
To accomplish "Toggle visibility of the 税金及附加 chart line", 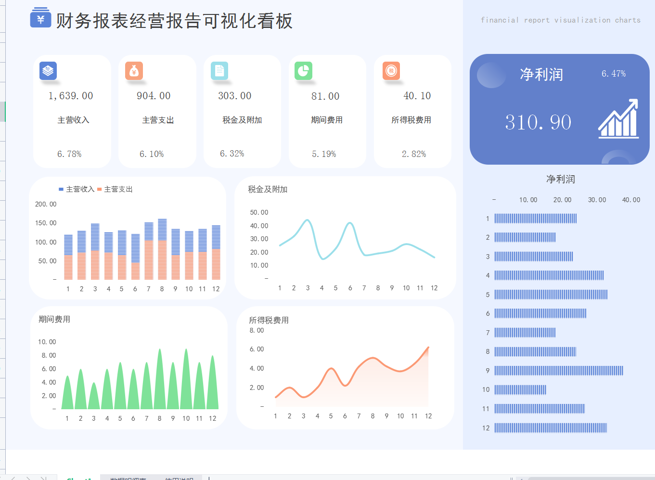I will point(268,190).
